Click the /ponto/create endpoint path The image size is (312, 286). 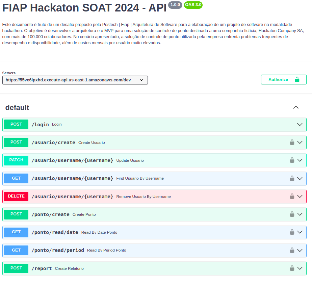[51, 214]
